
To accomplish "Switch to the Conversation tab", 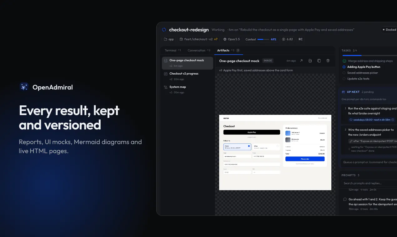I will point(199,50).
